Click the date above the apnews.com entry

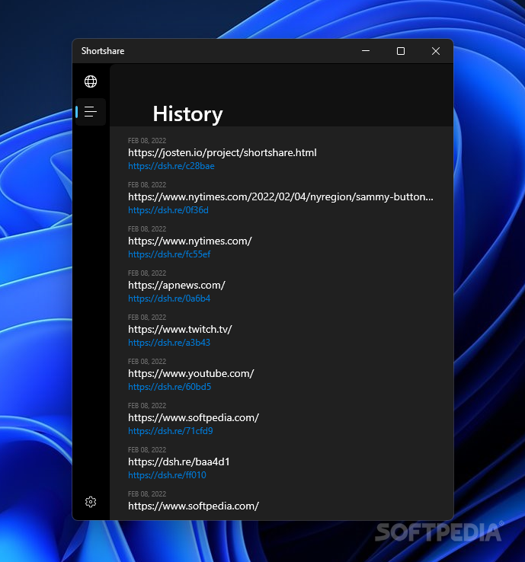147,273
